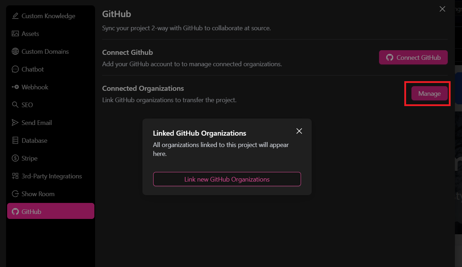Click the Custom Domains globe icon
Viewport: 462px width, 267px height.
[15, 52]
